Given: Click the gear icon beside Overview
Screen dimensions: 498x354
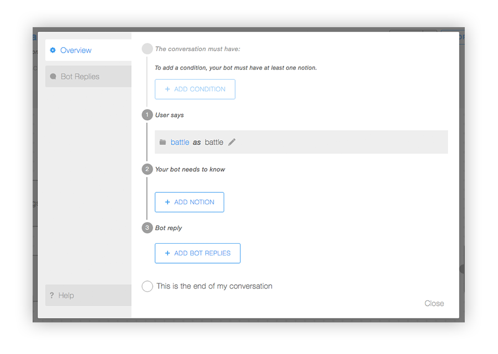Looking at the screenshot, I should point(53,50).
